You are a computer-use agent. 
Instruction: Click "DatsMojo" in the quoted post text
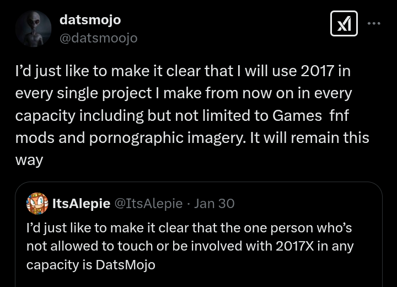click(125, 264)
